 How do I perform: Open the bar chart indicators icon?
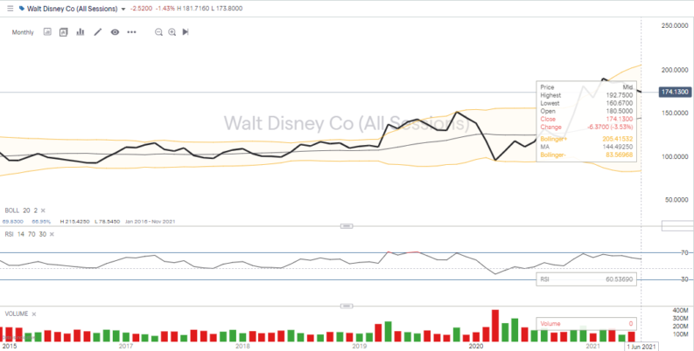[80, 32]
